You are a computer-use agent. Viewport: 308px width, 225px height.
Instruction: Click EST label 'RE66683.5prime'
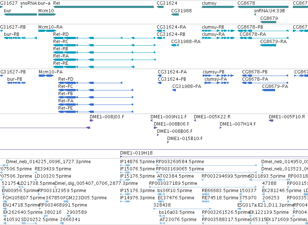pyautogui.click(x=220, y=190)
